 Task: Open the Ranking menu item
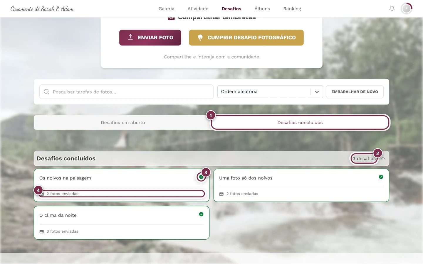(292, 9)
